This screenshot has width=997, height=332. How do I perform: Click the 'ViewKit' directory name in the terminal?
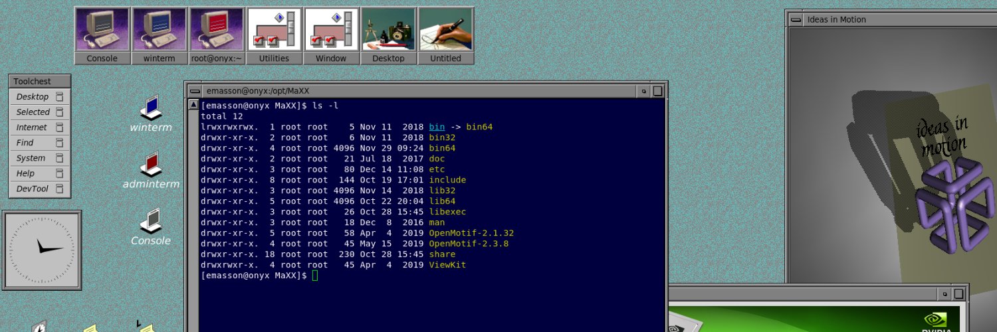click(x=447, y=265)
